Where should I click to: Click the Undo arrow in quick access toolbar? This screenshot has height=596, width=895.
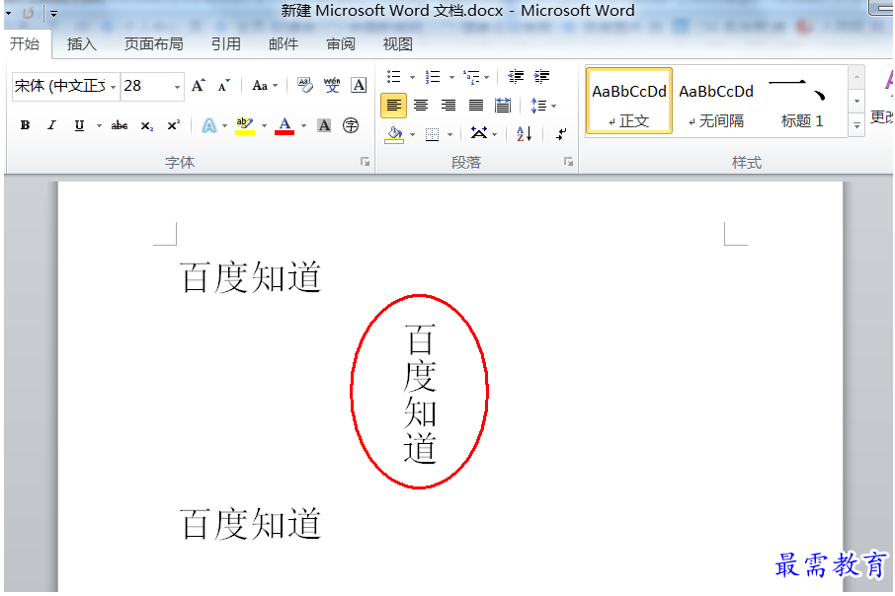[x=28, y=13]
